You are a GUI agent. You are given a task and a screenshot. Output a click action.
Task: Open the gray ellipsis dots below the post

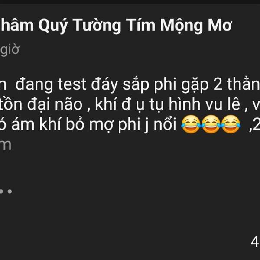tap(6, 192)
